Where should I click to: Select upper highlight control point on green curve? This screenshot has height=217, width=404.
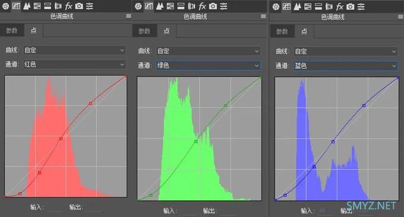[x=226, y=106]
